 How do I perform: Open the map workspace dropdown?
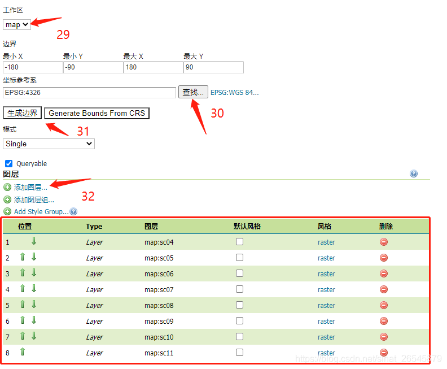[16, 24]
